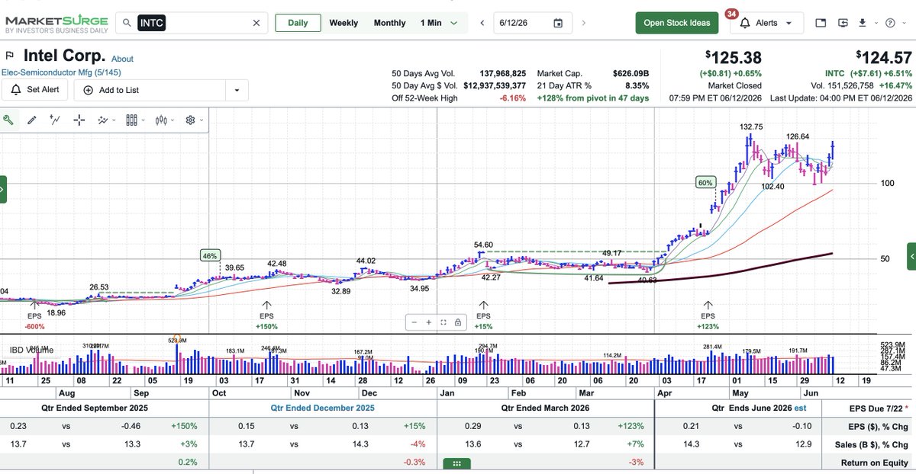Expand the left green side panel handle
This screenshot has width=916, height=474.
[3, 189]
